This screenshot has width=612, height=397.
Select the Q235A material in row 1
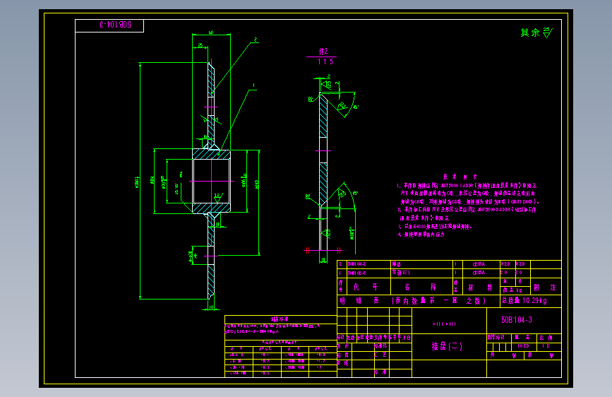pyautogui.click(x=479, y=273)
